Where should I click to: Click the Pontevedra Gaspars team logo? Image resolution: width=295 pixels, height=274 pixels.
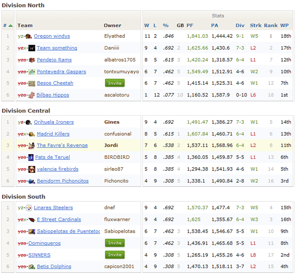(32, 72)
